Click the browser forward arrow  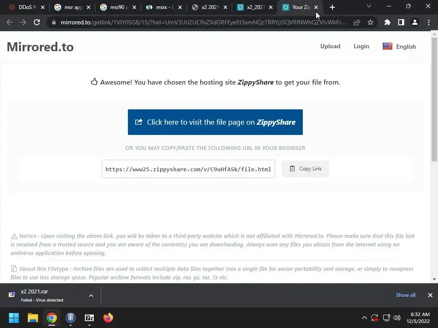pyautogui.click(x=23, y=22)
